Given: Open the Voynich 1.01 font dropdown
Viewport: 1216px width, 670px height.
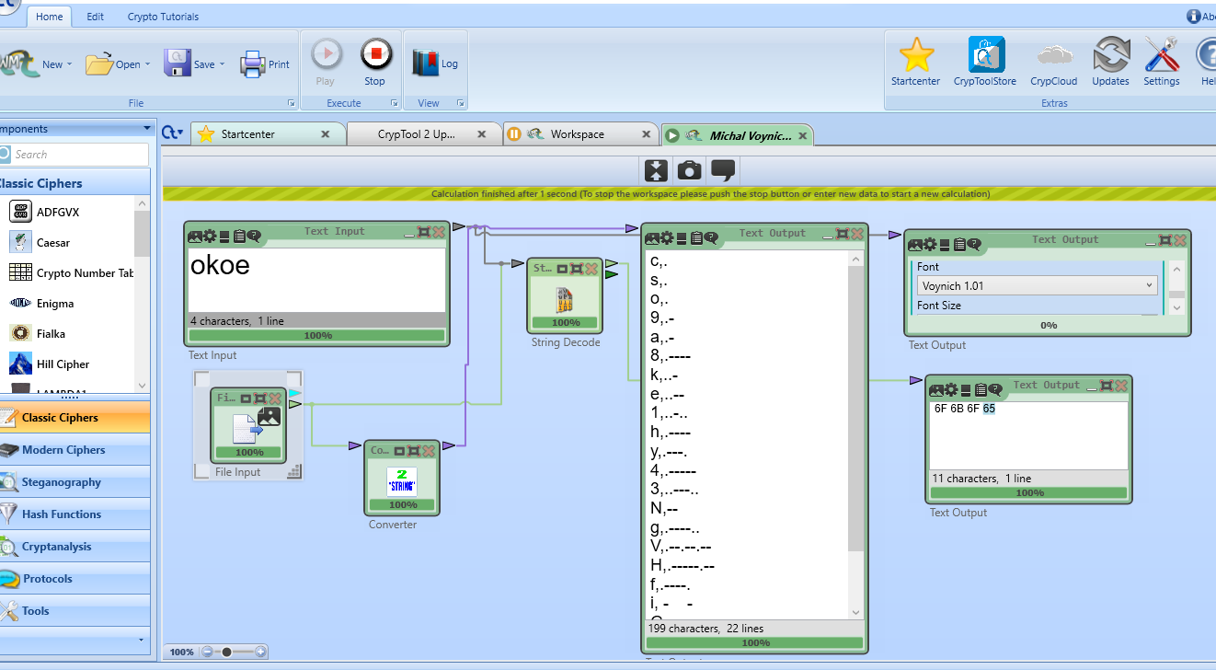Looking at the screenshot, I should click(1150, 284).
